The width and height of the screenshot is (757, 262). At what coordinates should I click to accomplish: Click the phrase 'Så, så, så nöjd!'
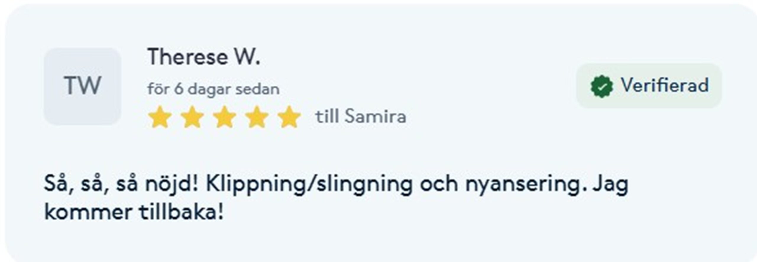[121, 184]
